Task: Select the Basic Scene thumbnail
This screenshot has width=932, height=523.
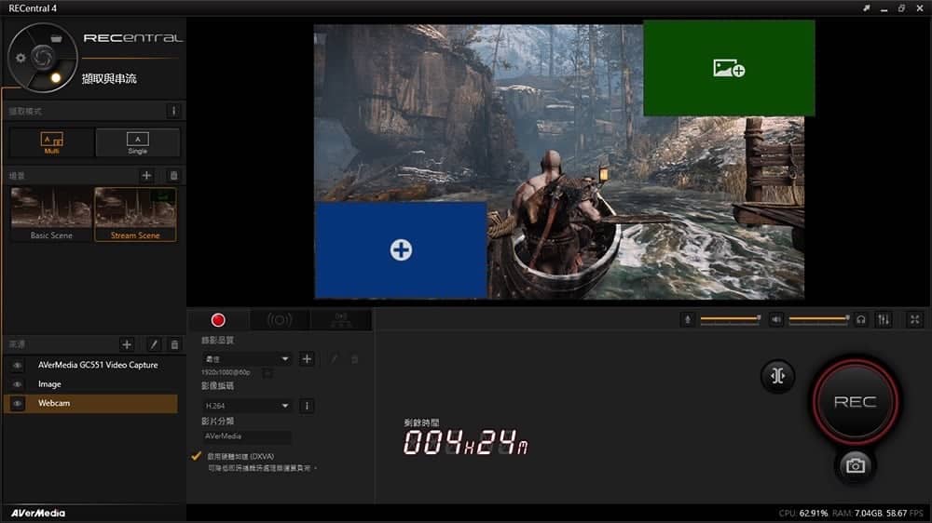Action: point(51,214)
